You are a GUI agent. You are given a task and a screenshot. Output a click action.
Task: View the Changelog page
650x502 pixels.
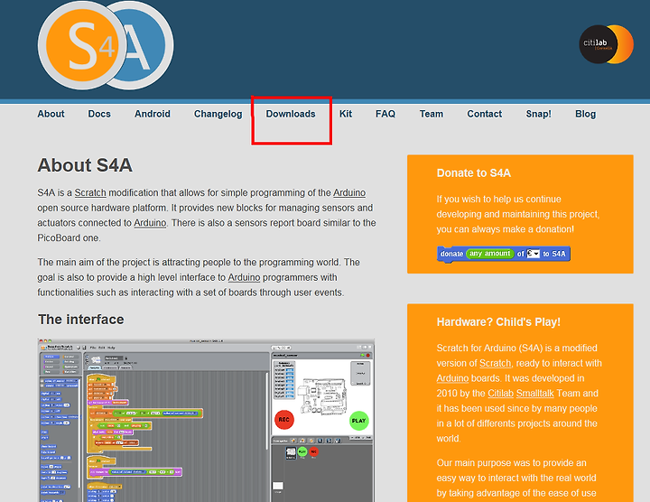218,114
